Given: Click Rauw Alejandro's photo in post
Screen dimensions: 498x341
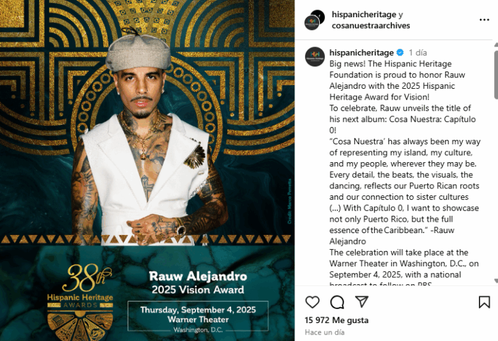Looking at the screenshot, I should 147,137.
